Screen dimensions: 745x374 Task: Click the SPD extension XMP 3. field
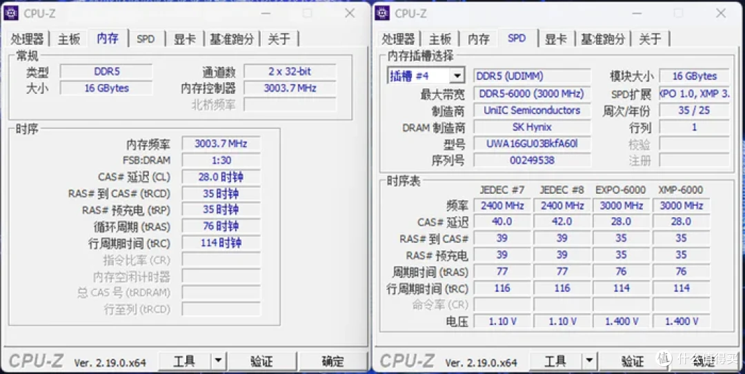694,94
